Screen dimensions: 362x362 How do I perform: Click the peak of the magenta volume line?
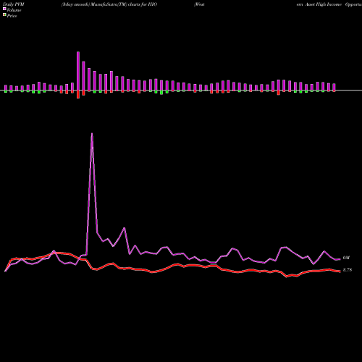tap(92, 133)
